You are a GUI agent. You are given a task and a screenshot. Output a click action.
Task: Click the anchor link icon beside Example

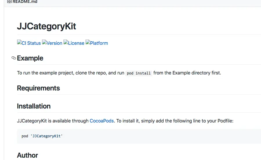tap(14, 58)
